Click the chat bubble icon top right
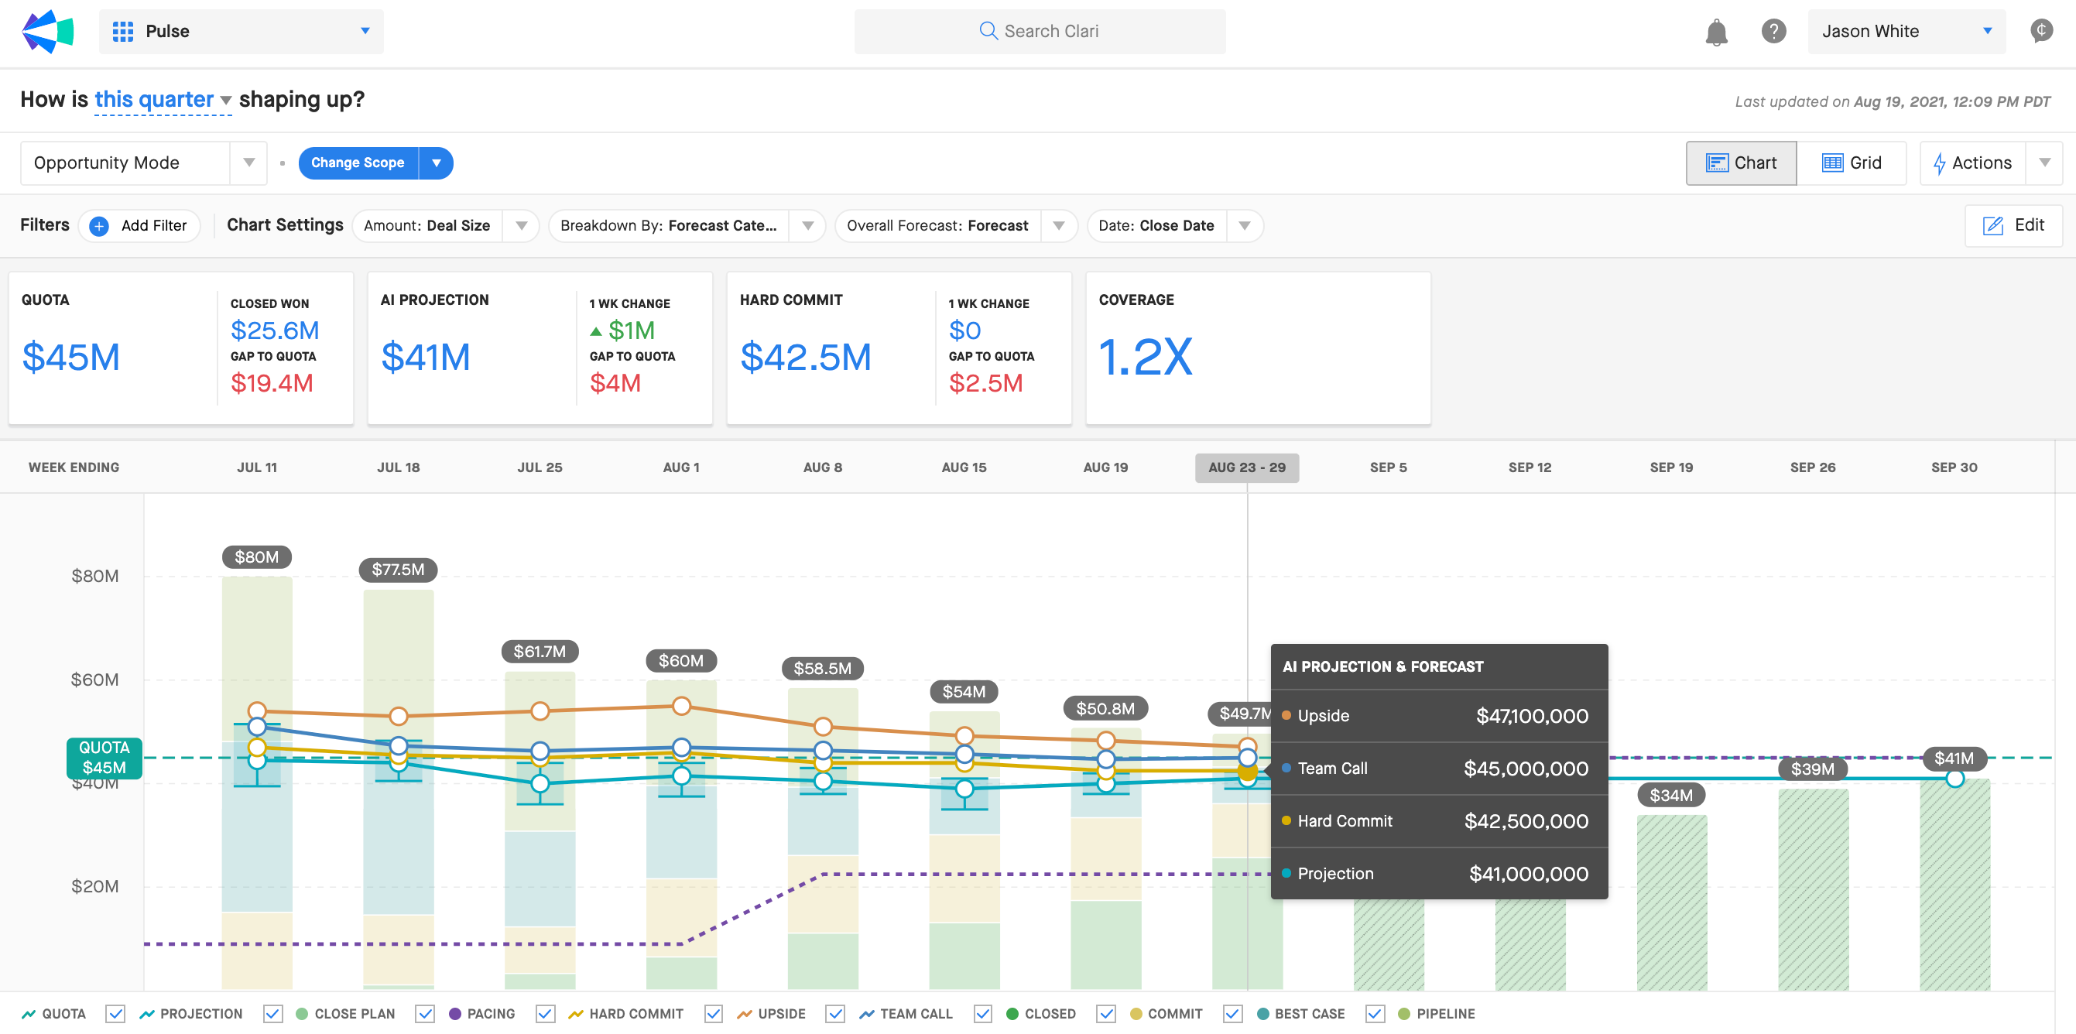This screenshot has width=2076, height=1034. (x=2040, y=32)
